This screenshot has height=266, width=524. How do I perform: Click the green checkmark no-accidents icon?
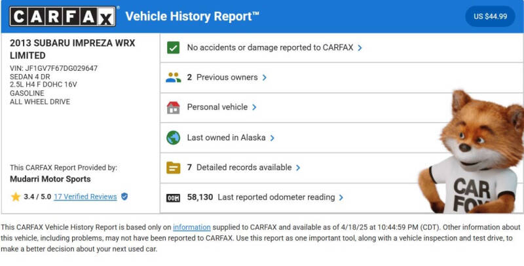173,48
